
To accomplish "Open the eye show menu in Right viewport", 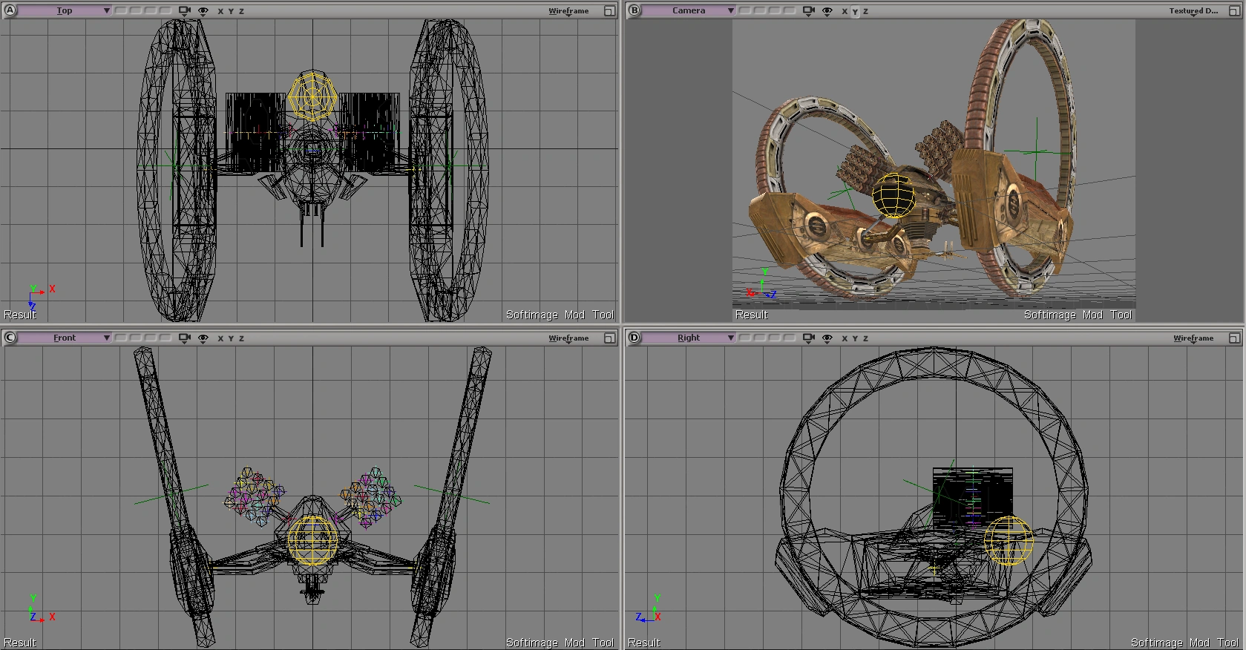I will click(827, 338).
